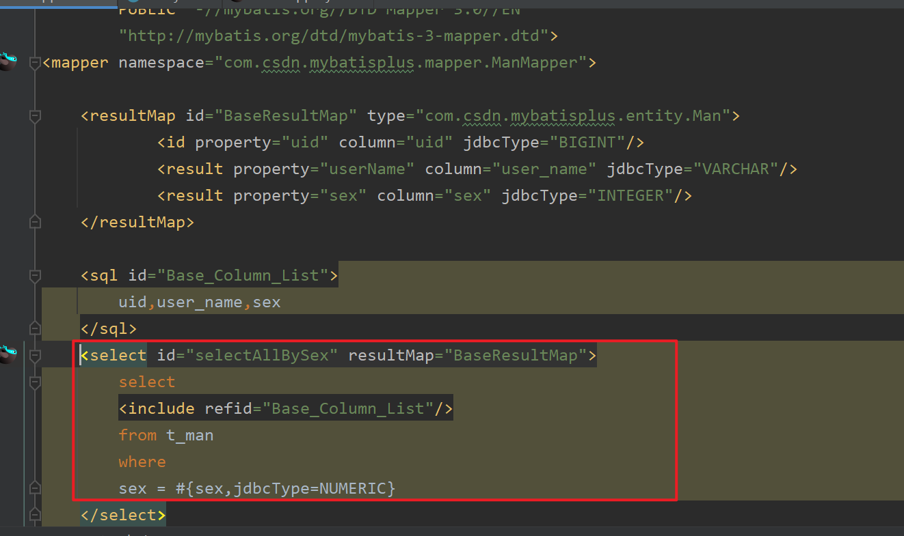
Task: Click the closing </sql> tag
Action: pos(109,329)
